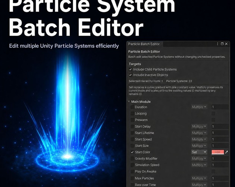Toggle the Looping value checkbox
The height and width of the screenshot is (187, 235).
213,113
